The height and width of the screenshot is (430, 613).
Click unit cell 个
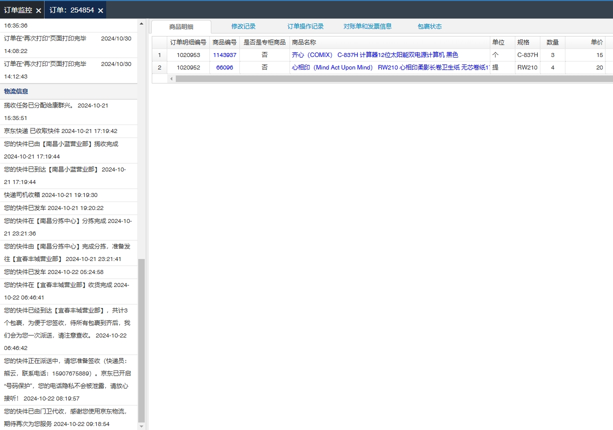pos(502,55)
